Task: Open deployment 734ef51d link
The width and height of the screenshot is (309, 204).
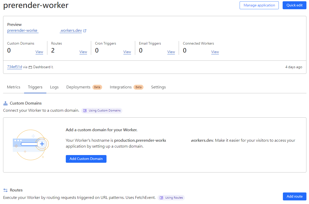Action: [15, 67]
